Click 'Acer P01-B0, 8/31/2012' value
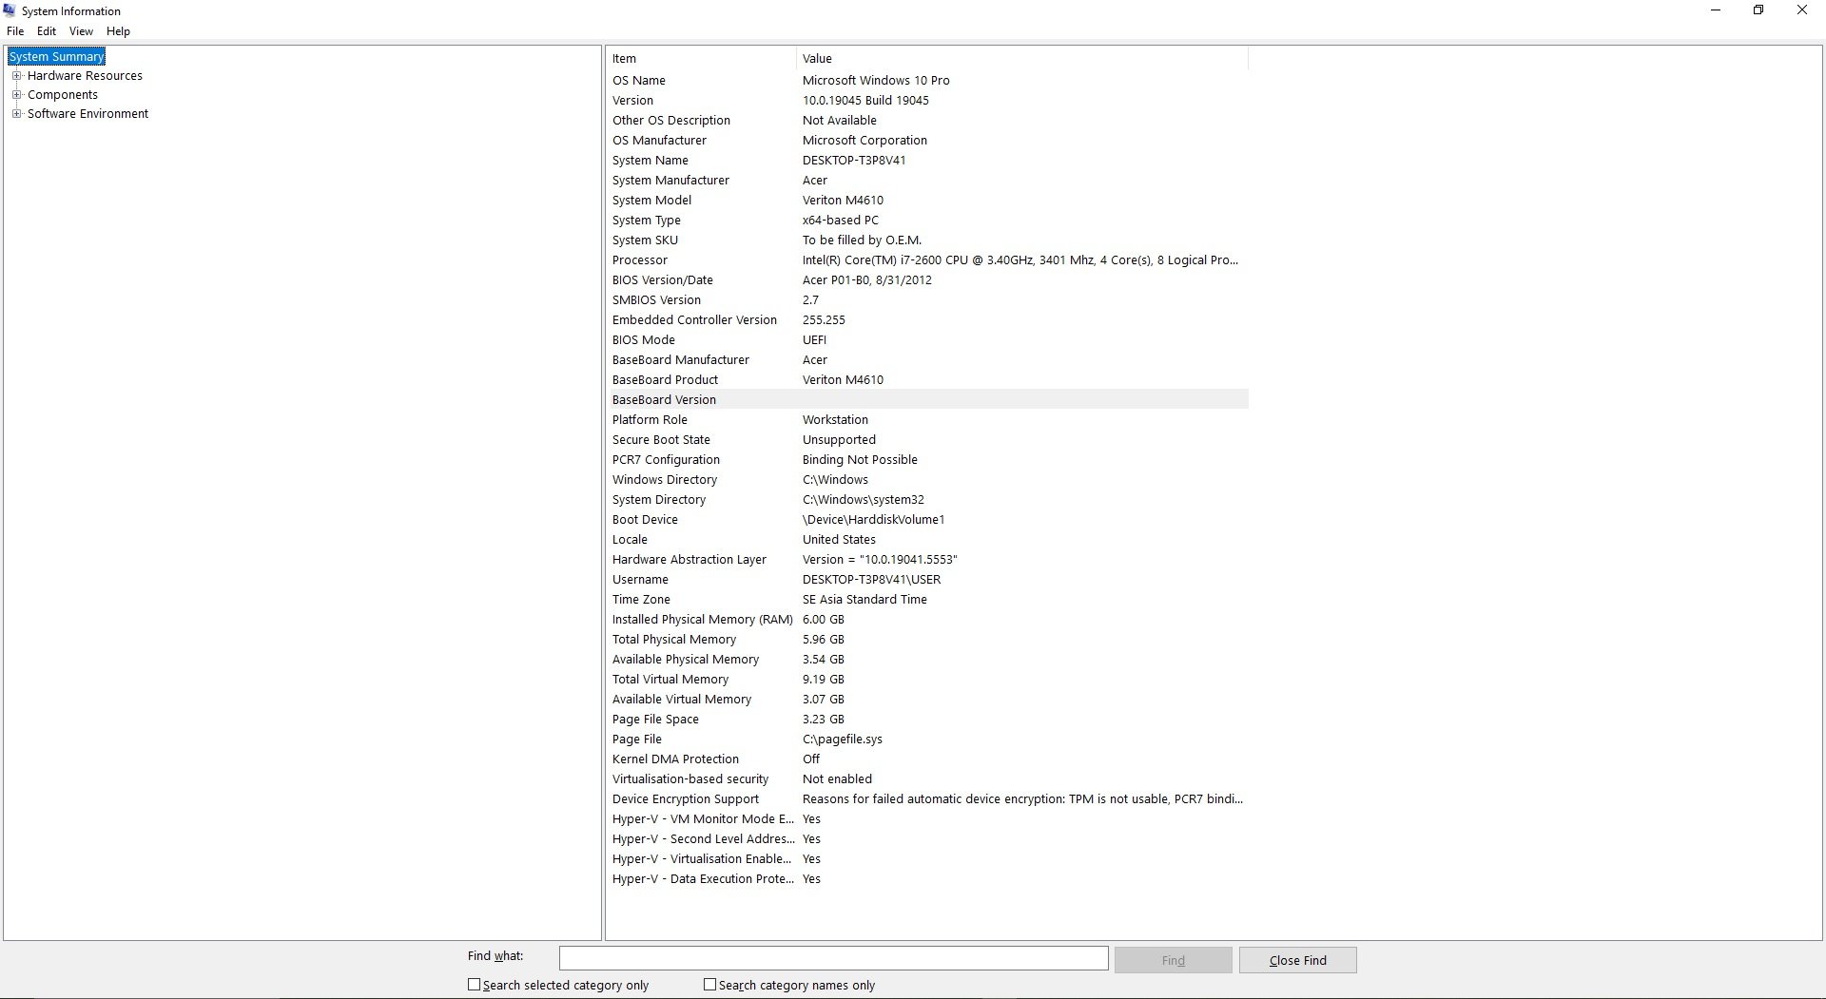This screenshot has height=999, width=1826. (867, 280)
